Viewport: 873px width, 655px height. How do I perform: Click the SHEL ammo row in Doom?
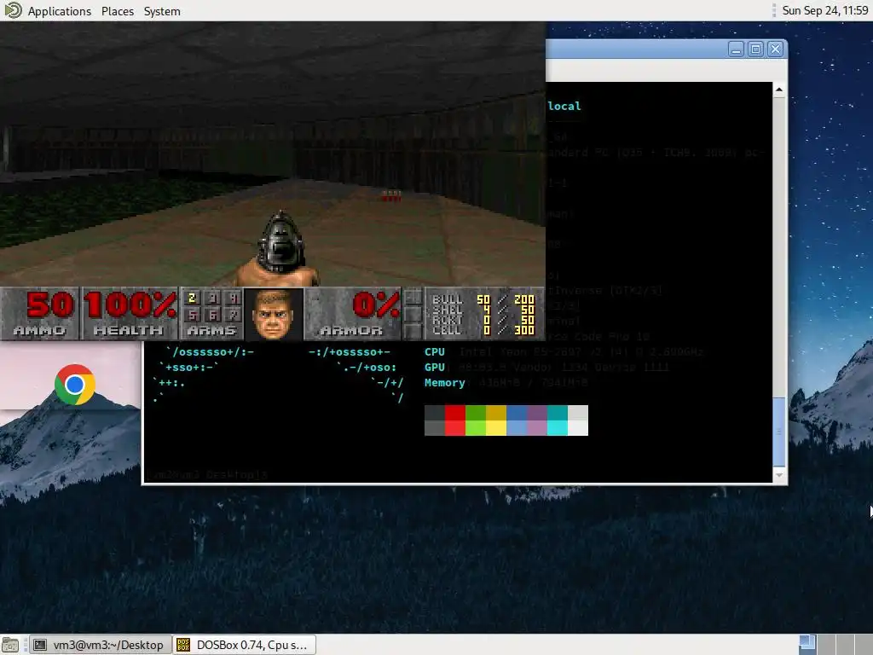[x=483, y=310]
